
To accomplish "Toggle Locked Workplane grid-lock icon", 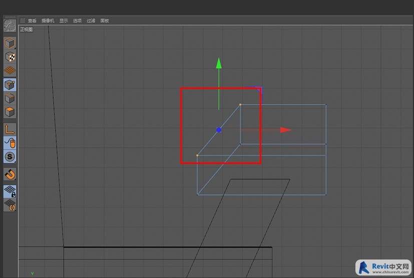I will (10, 191).
